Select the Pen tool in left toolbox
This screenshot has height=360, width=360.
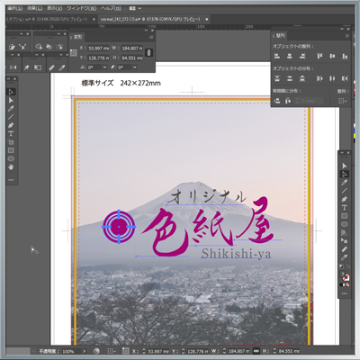point(11,125)
